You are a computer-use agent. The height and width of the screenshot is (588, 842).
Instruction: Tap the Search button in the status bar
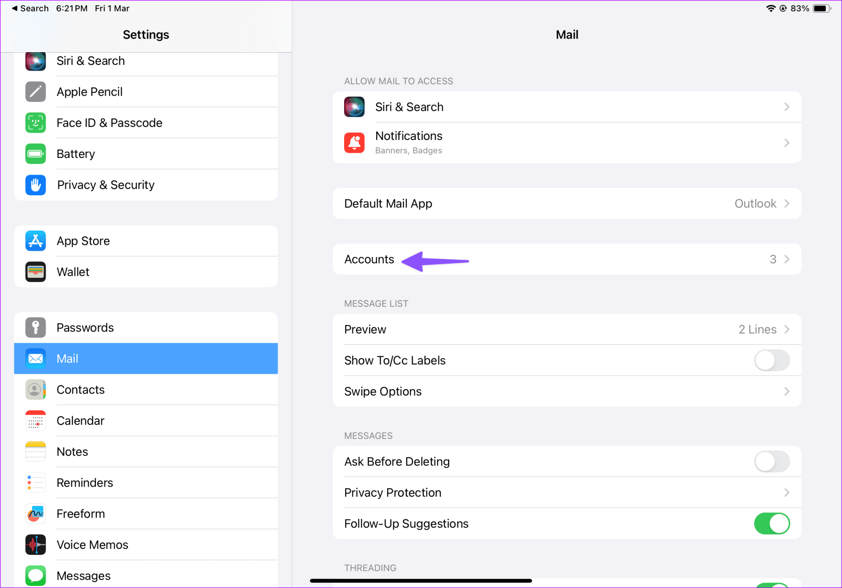coord(30,8)
